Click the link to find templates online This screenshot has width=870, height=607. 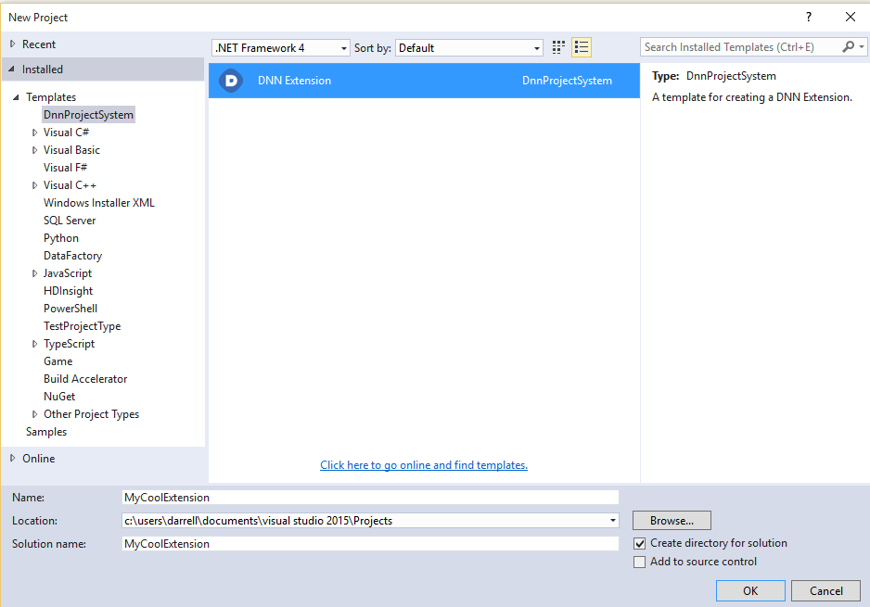click(424, 464)
